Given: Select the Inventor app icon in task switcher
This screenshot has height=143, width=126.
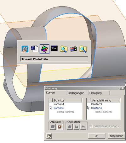Looking at the screenshot, I should tap(25, 49).
